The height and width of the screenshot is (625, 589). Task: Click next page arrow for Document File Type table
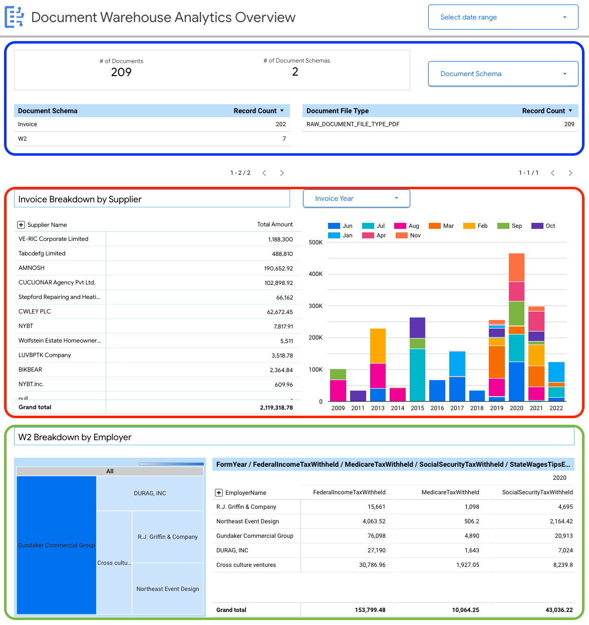[570, 173]
